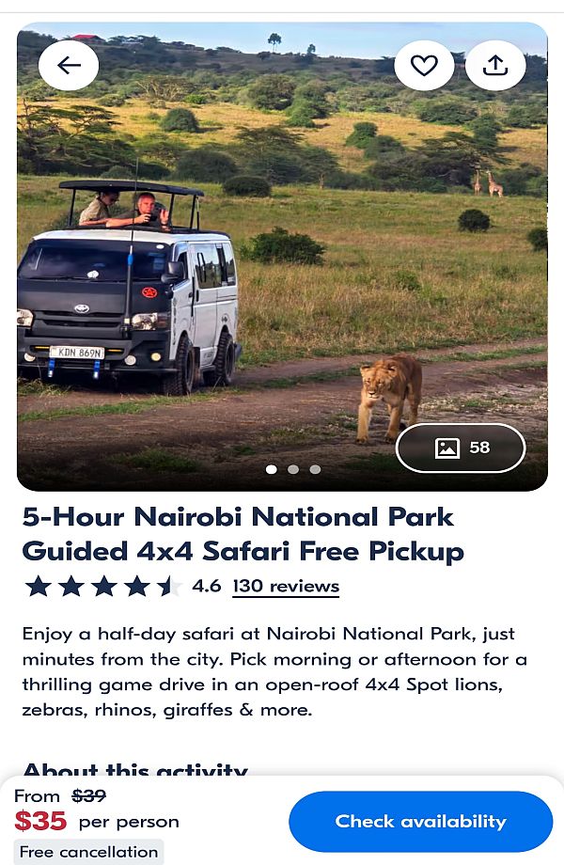Click the 4.6 rating score
Screen dimensions: 564x865
click(207, 587)
